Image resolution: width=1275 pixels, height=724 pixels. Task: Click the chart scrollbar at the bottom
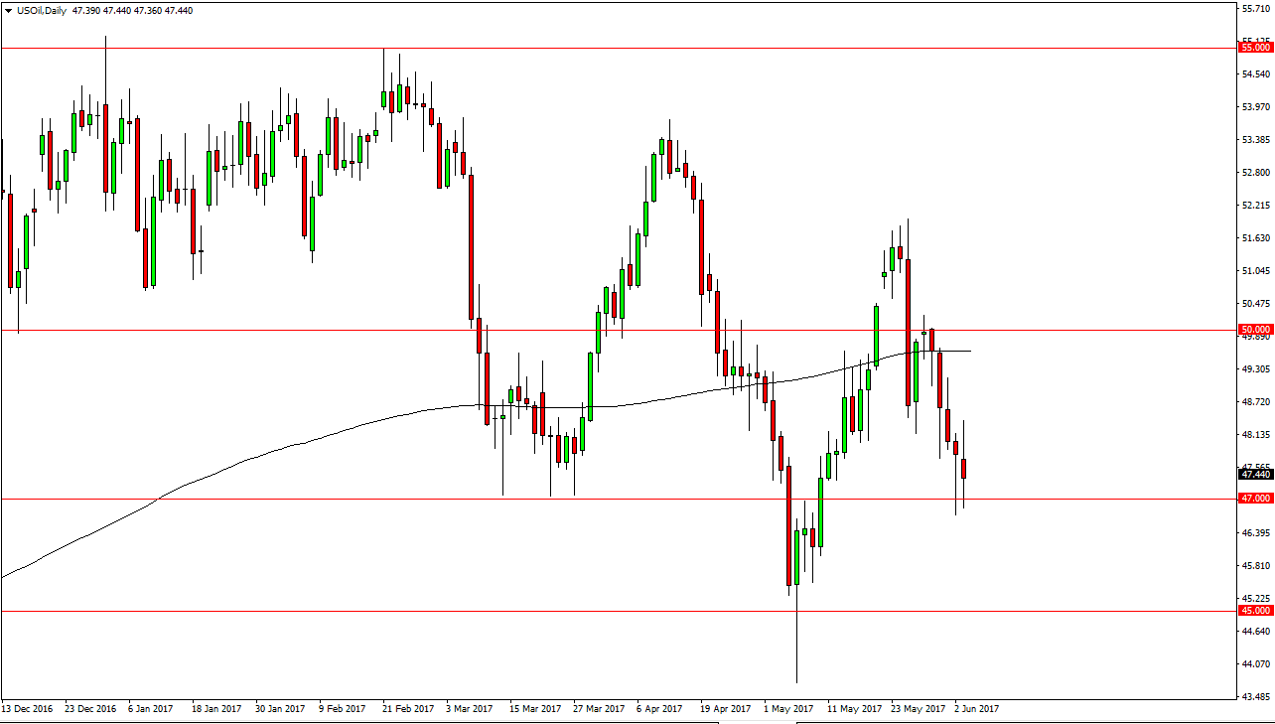pos(636,719)
